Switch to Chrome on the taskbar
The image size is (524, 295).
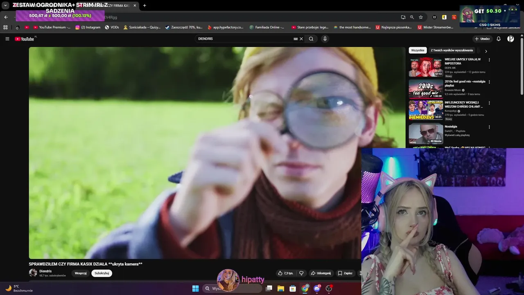tap(305, 288)
